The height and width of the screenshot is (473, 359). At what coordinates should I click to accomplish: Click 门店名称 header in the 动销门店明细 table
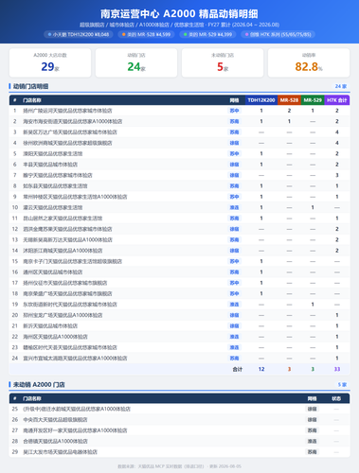[32, 100]
